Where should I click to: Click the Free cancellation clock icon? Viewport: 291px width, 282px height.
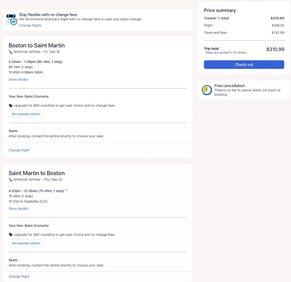(x=207, y=90)
